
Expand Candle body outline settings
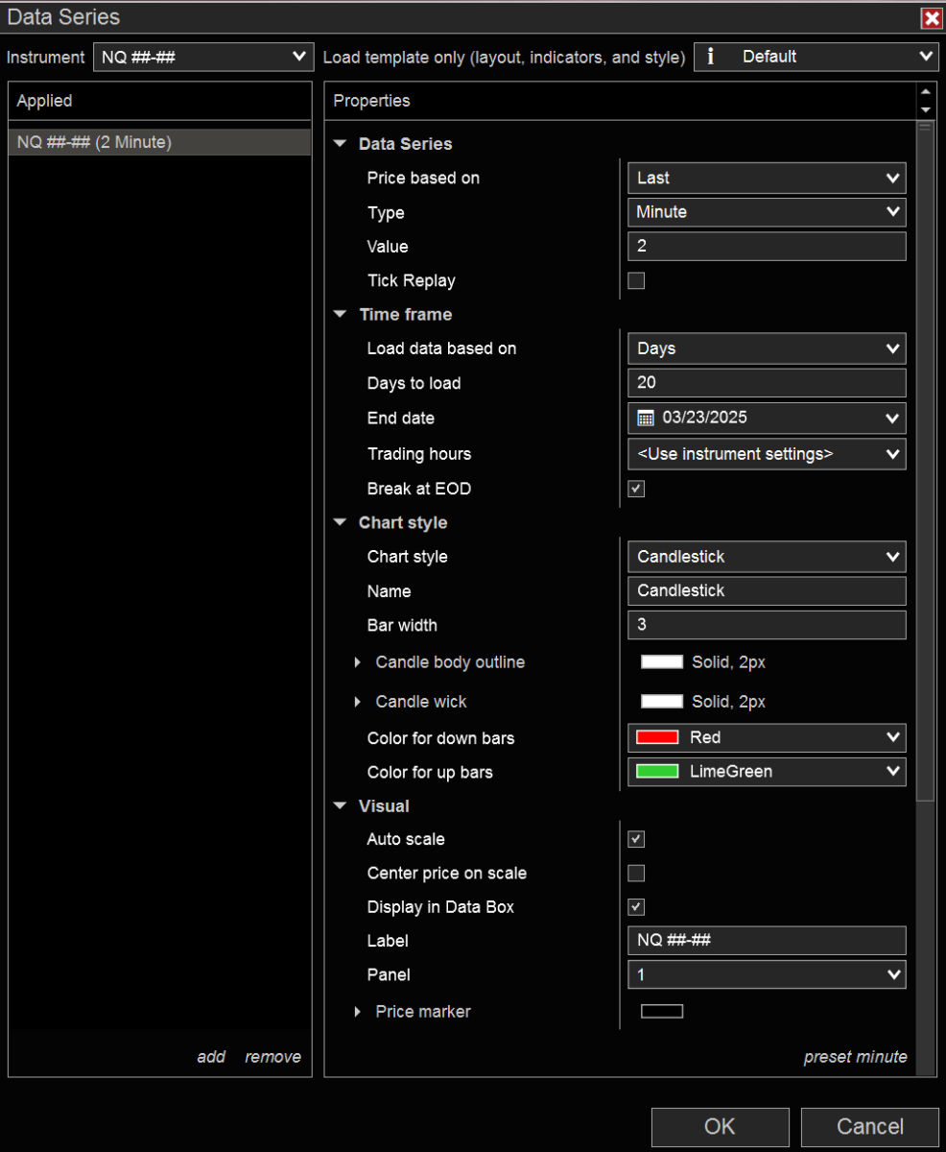pos(358,662)
